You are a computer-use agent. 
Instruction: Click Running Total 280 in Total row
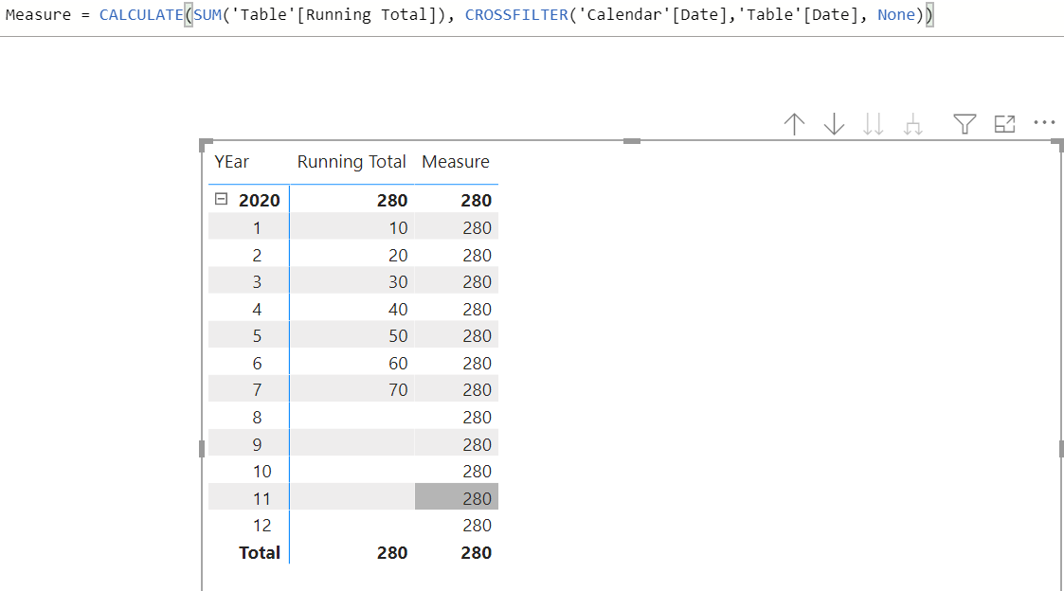[392, 552]
